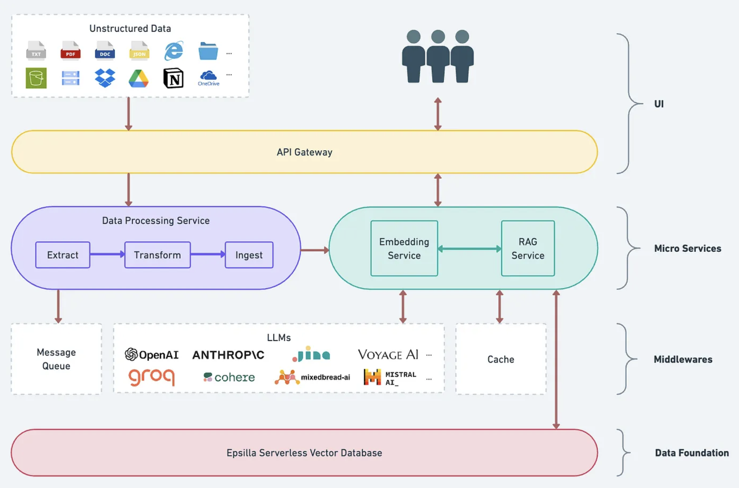Select the Epsilla Serverless Vector Database bar
The height and width of the screenshot is (488, 739).
[x=304, y=452]
